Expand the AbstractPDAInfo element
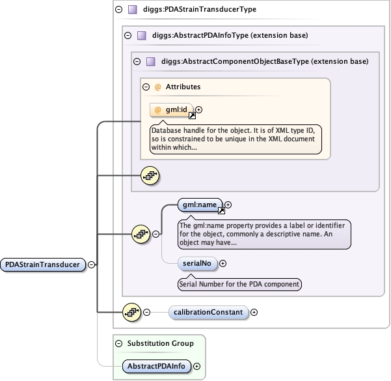 tap(196, 367)
